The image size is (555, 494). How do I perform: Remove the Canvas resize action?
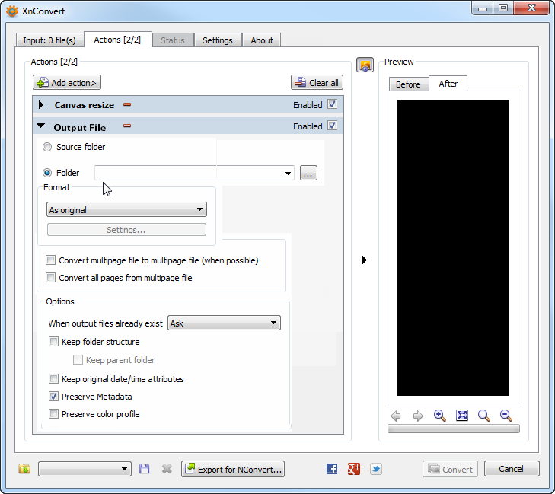point(127,104)
